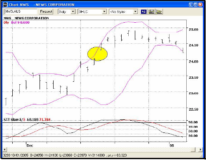
Task: Click the 'Dly' period label on chart
Action: coord(6,22)
